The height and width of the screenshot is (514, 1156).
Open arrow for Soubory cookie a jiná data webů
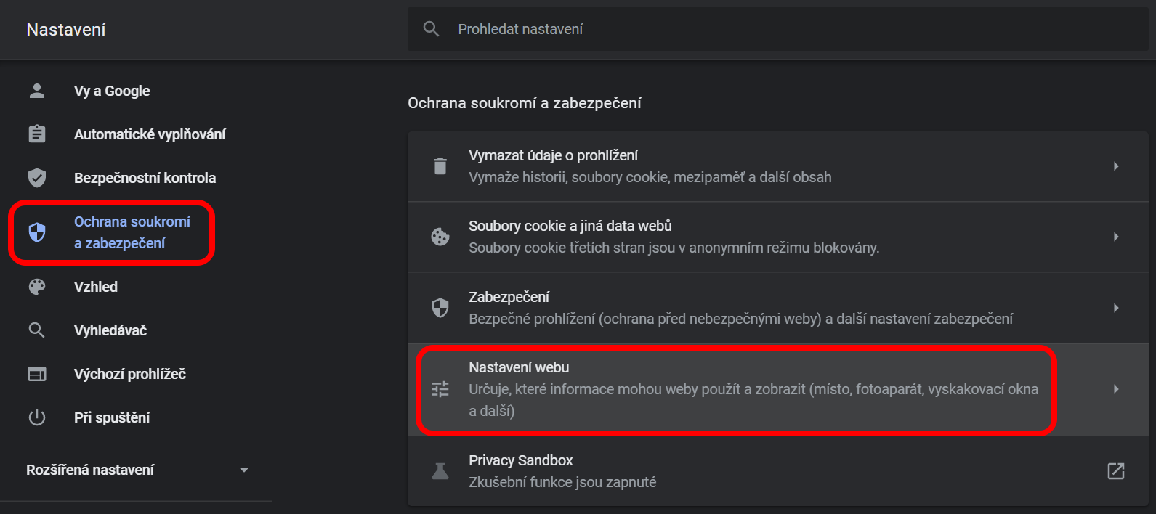click(x=1116, y=237)
